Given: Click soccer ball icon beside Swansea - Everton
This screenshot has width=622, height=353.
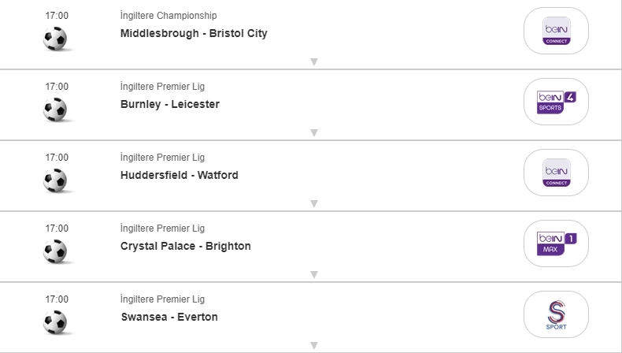Looking at the screenshot, I should [x=55, y=322].
